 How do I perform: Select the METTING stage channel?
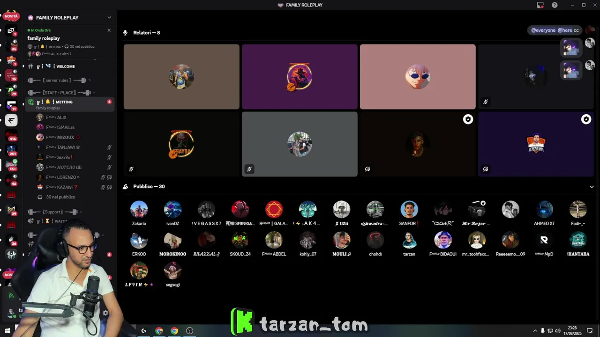tap(69, 104)
